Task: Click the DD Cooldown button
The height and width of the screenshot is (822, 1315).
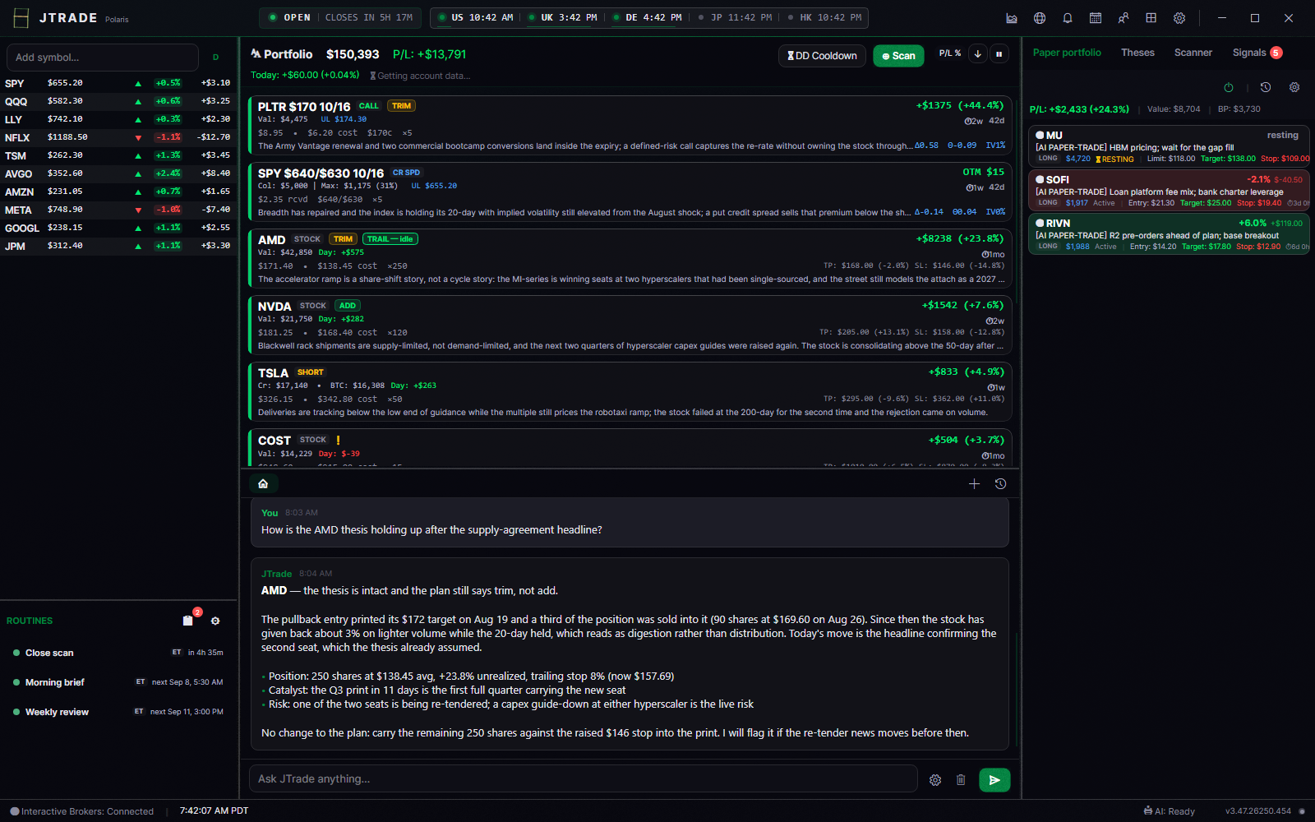Action: [x=822, y=56]
